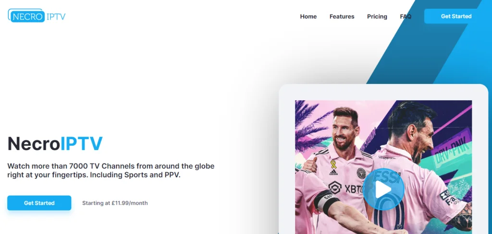492x234 pixels.
Task: Click the Necro IPTV logo
Action: pos(37,16)
